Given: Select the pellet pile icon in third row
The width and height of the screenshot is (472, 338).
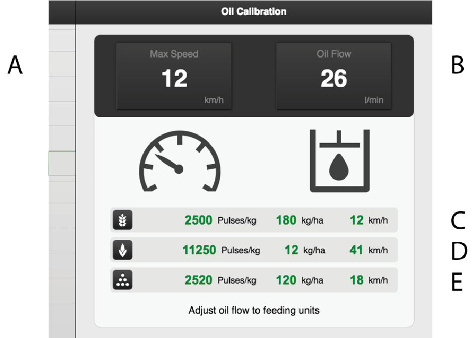Looking at the screenshot, I should [122, 280].
